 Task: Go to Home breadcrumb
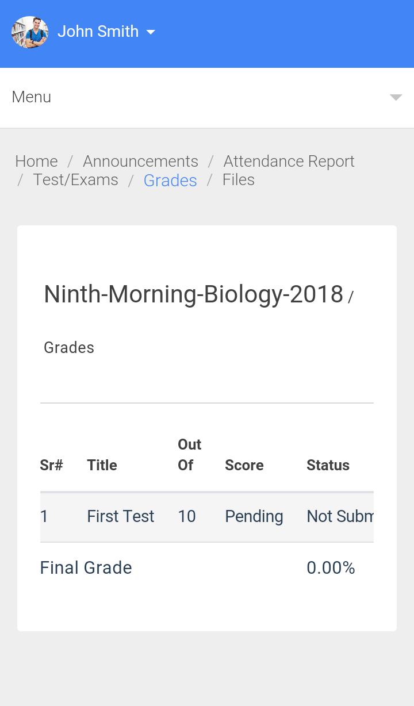click(36, 162)
